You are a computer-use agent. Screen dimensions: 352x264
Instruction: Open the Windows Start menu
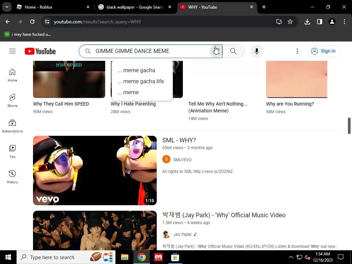[x=8, y=257]
